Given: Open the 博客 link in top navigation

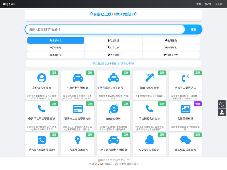Looking at the screenshot, I should 199,4.
